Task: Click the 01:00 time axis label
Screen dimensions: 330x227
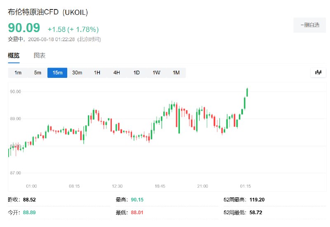Action: tap(31, 186)
